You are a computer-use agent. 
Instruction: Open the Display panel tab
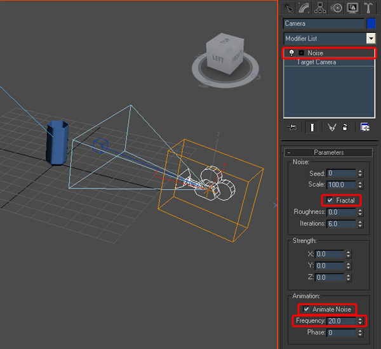click(x=352, y=8)
